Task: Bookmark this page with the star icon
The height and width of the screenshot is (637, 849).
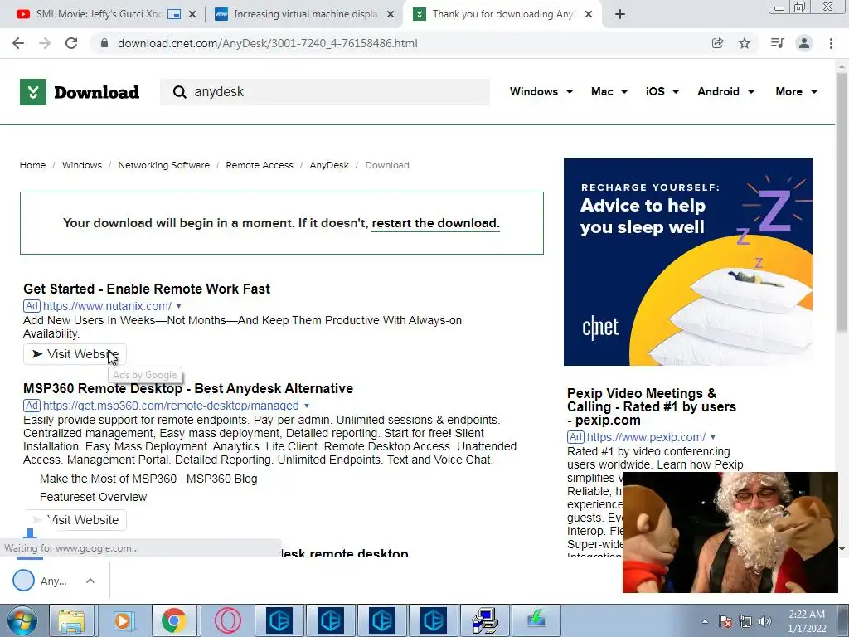Action: click(745, 43)
